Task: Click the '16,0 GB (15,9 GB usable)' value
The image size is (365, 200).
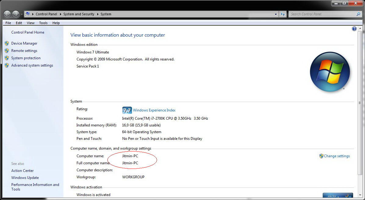Action: [x=141, y=125]
